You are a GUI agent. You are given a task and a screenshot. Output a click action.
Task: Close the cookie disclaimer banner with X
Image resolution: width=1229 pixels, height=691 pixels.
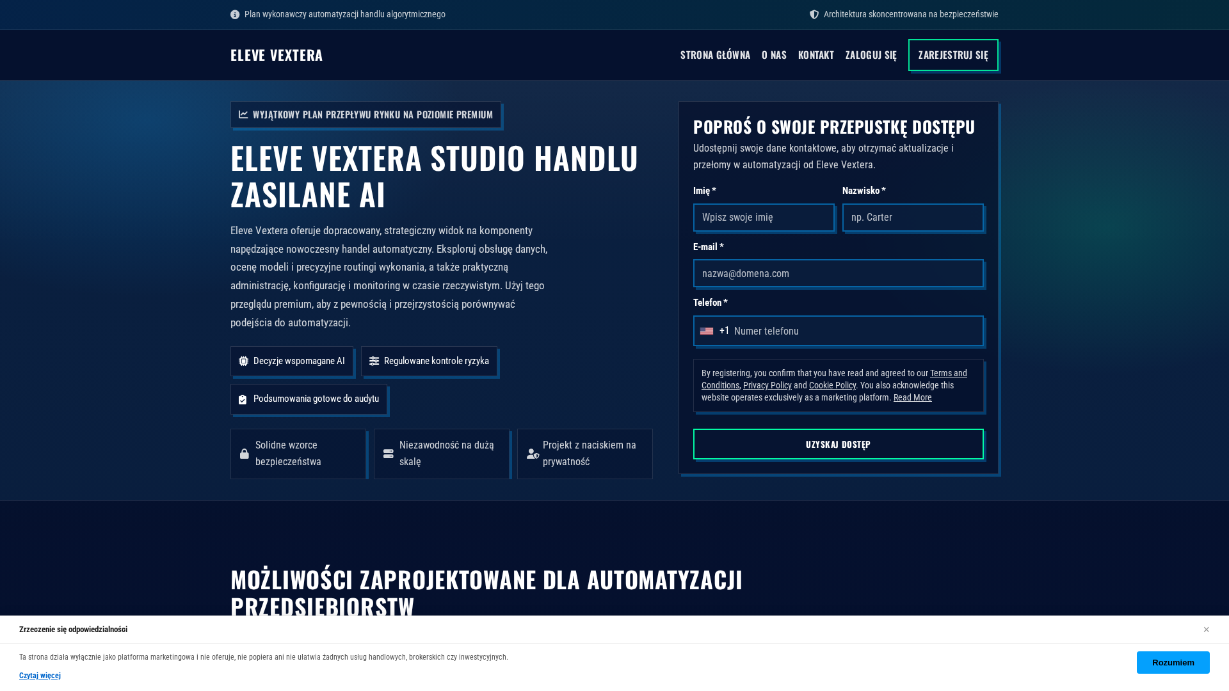click(1206, 630)
